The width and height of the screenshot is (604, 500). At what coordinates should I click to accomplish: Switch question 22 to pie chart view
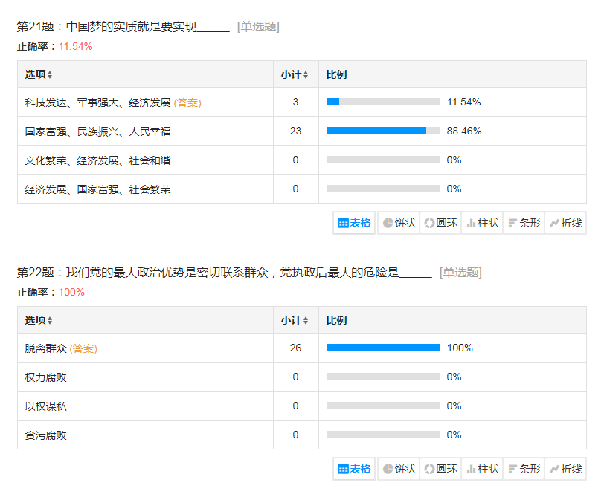pos(399,469)
